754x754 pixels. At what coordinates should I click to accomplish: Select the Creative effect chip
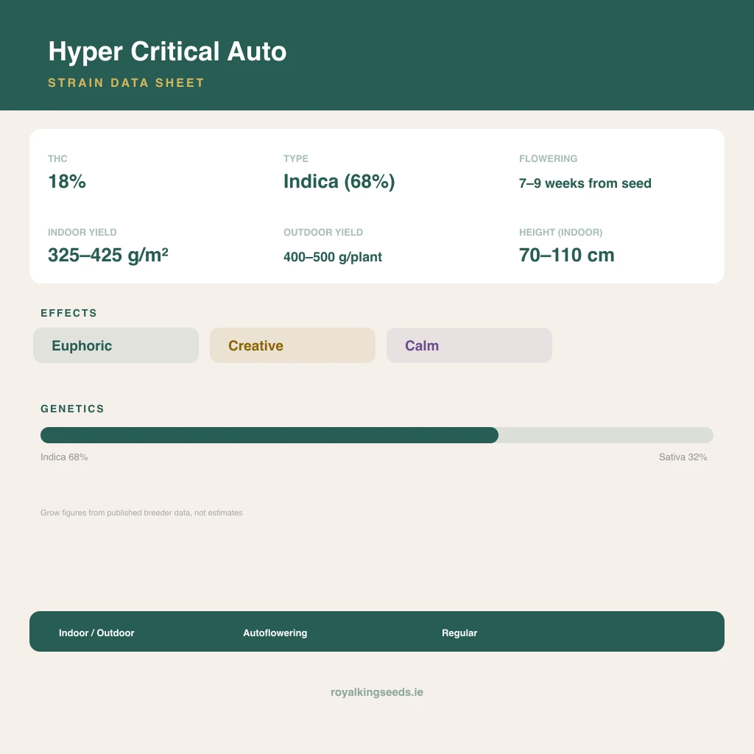[292, 345]
